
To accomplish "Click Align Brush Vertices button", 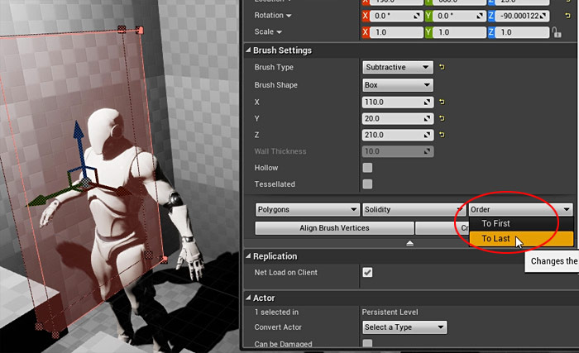I will click(334, 228).
